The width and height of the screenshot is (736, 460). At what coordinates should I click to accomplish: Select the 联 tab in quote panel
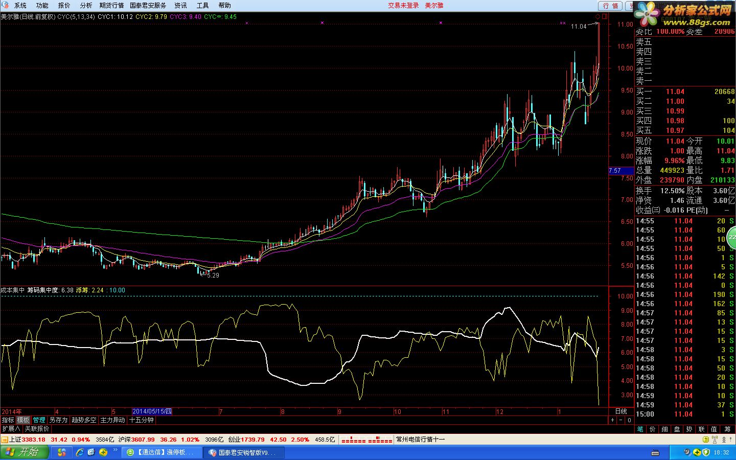[x=701, y=429]
